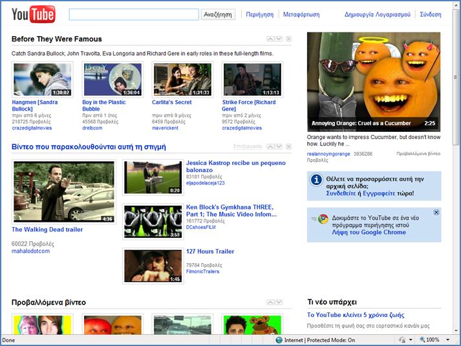Click the Carlita's Secret title link
Viewport: 461px width, 346px height.
172,102
